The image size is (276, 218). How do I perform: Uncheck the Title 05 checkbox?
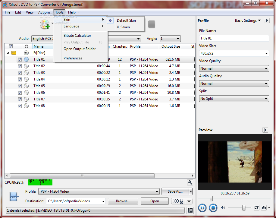coord(20,86)
